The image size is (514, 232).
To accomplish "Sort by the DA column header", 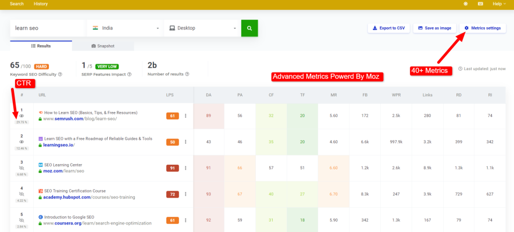I will 209,95.
